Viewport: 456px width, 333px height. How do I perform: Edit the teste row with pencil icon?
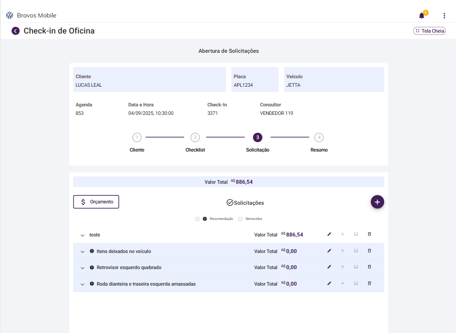[329, 234]
